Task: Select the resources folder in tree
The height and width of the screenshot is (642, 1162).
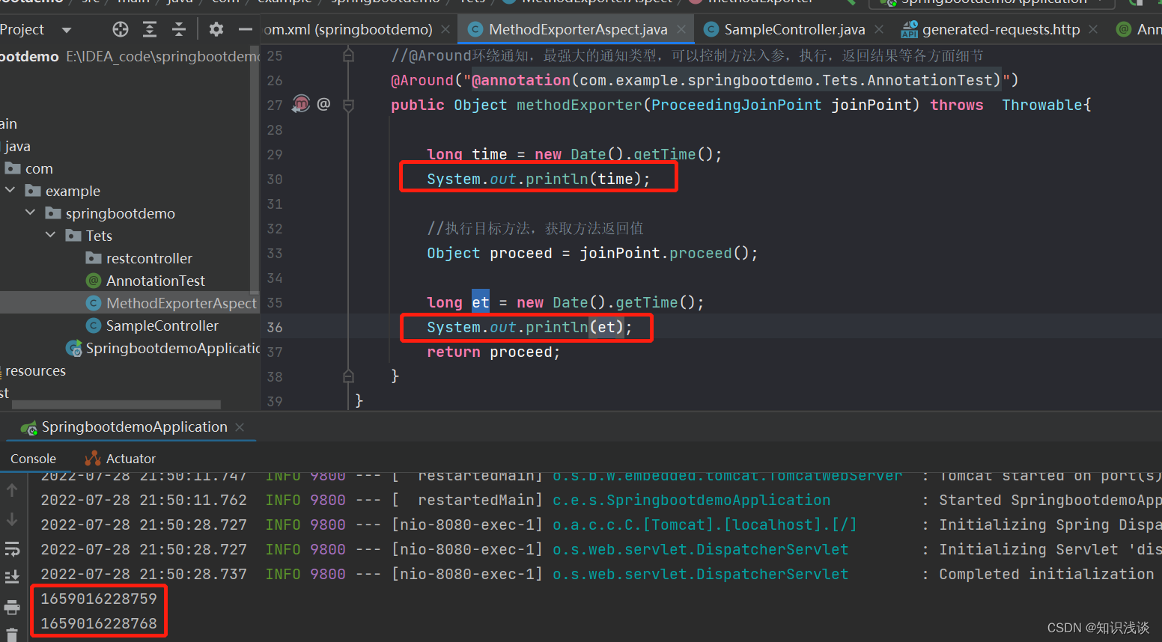Action: pyautogui.click(x=35, y=370)
